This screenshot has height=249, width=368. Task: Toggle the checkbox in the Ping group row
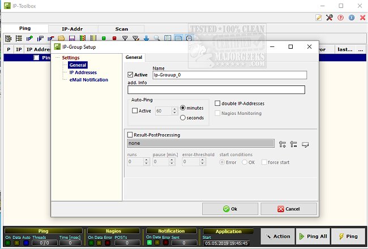pyautogui.click(x=36, y=58)
